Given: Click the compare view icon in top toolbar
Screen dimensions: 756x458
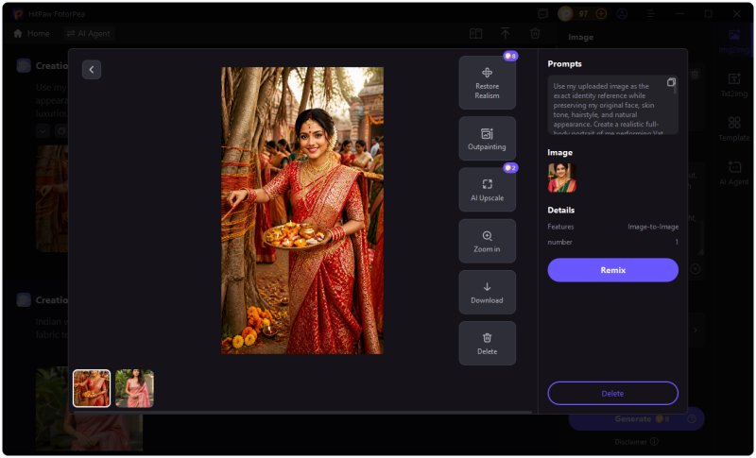Looking at the screenshot, I should [476, 33].
